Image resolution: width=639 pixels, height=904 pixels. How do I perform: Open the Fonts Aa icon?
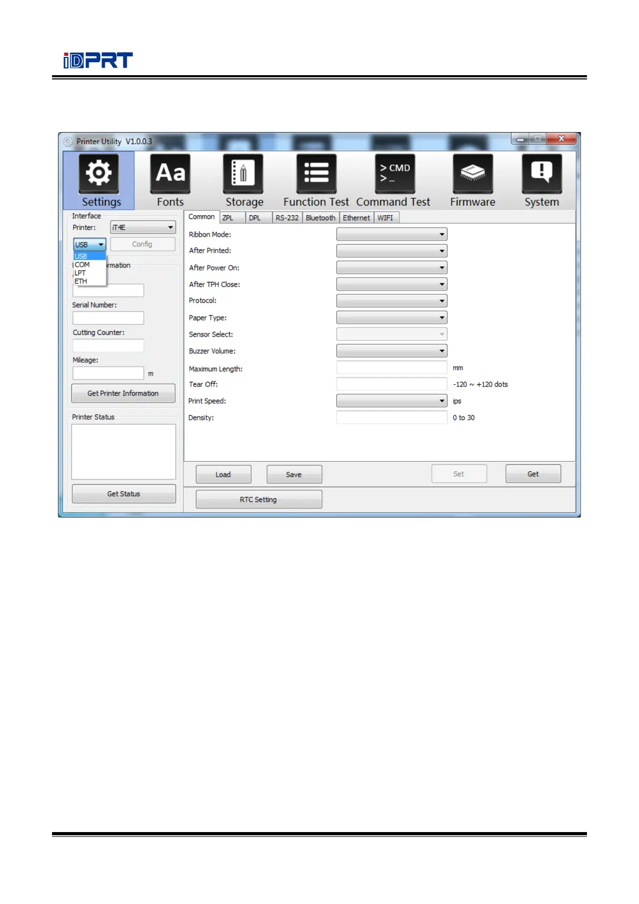[x=170, y=174]
